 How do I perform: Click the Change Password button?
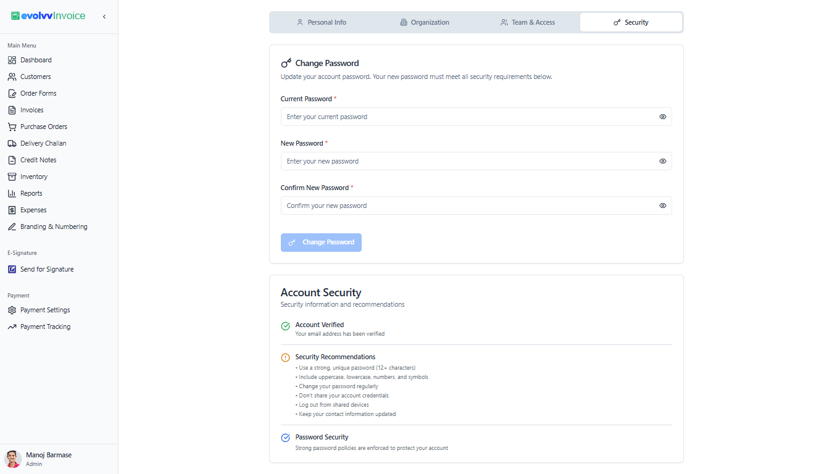[321, 243]
